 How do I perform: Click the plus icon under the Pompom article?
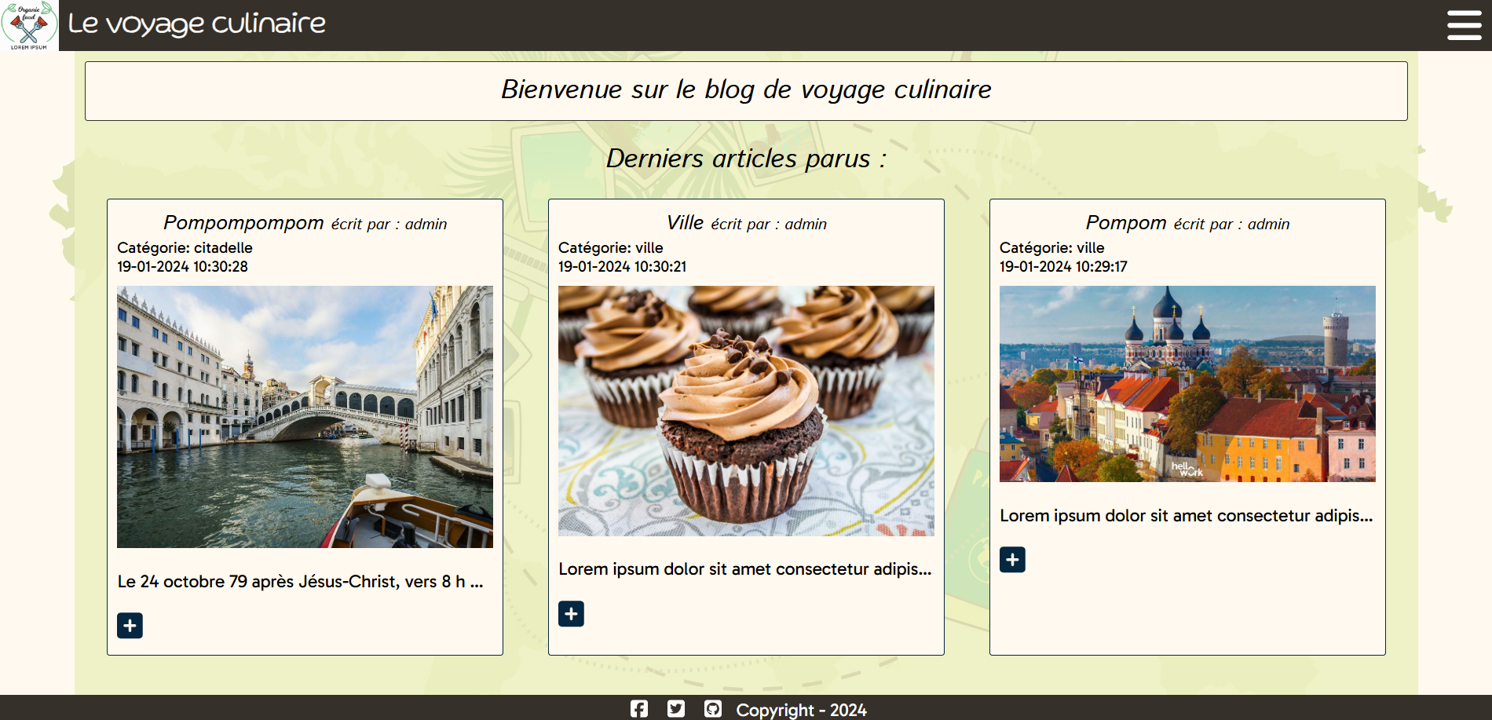click(1012, 560)
